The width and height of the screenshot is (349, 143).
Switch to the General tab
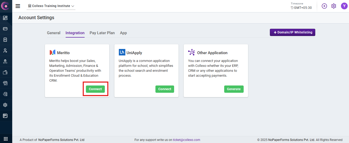[54, 33]
